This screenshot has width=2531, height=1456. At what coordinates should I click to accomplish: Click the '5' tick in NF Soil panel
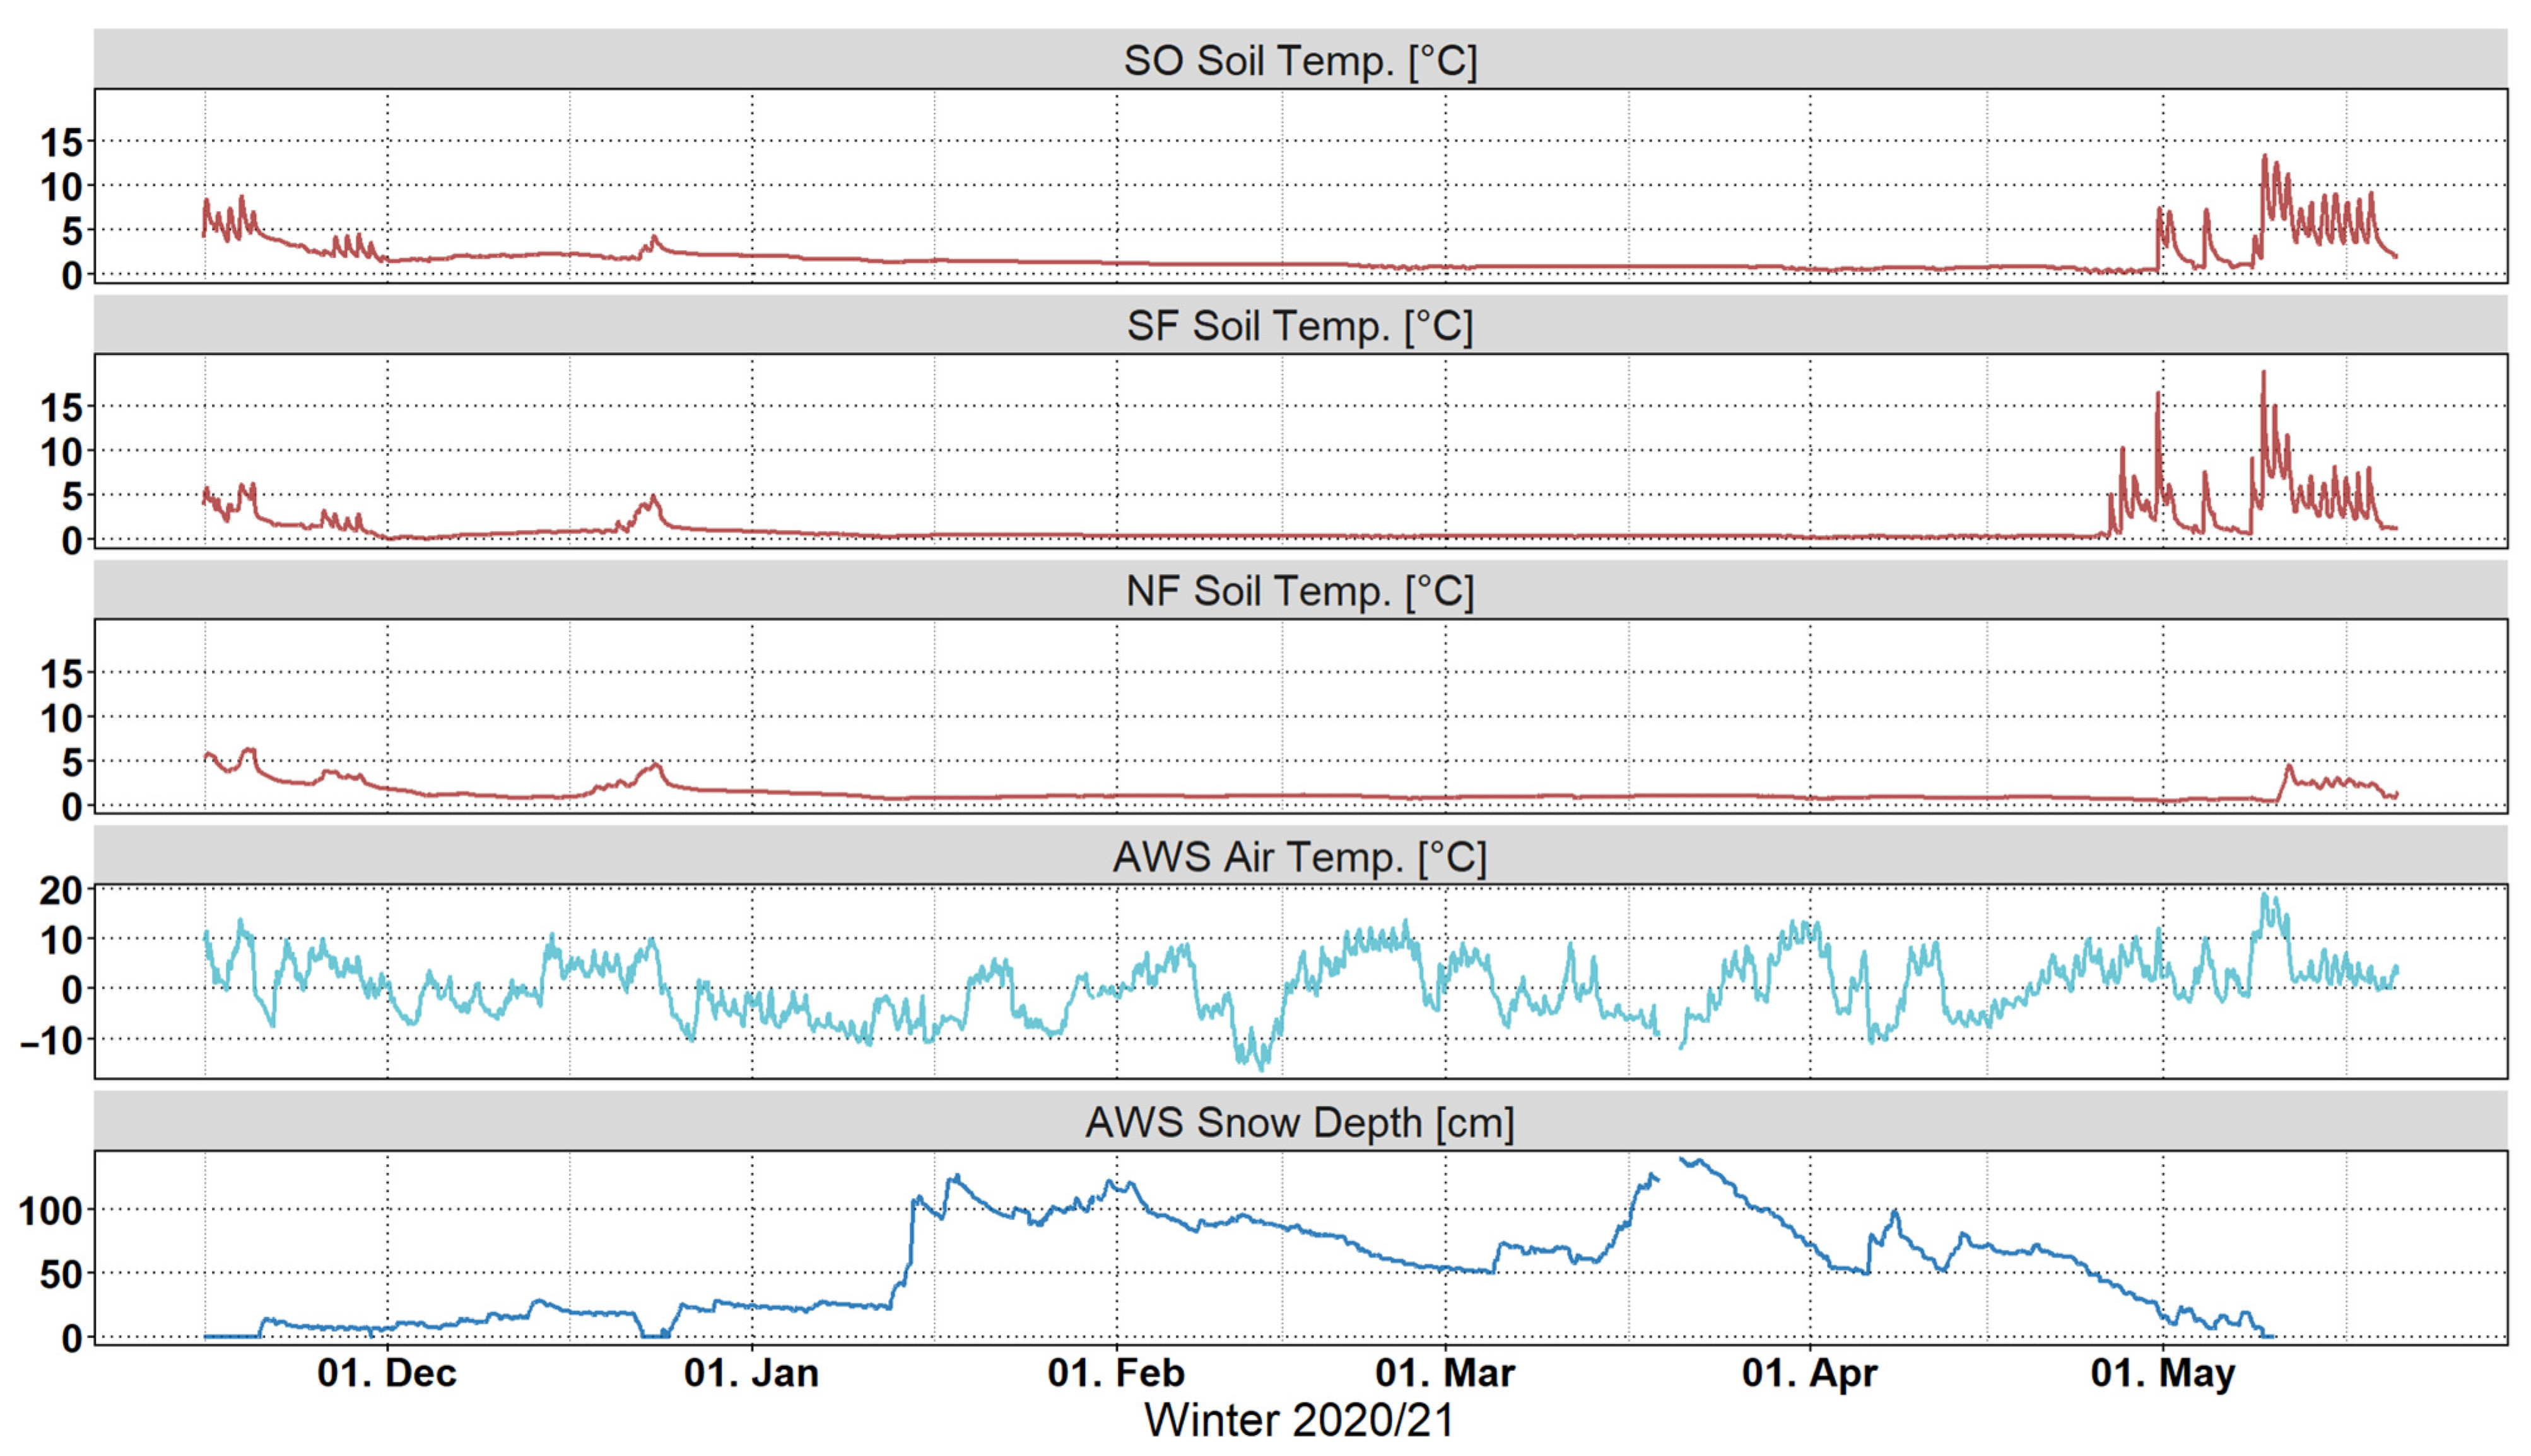coord(72,763)
